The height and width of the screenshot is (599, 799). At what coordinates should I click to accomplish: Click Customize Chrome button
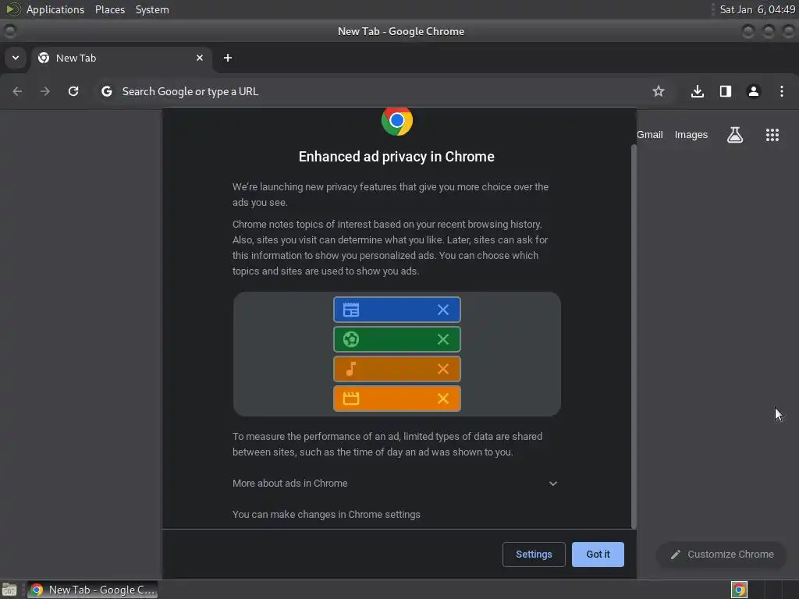pos(722,555)
